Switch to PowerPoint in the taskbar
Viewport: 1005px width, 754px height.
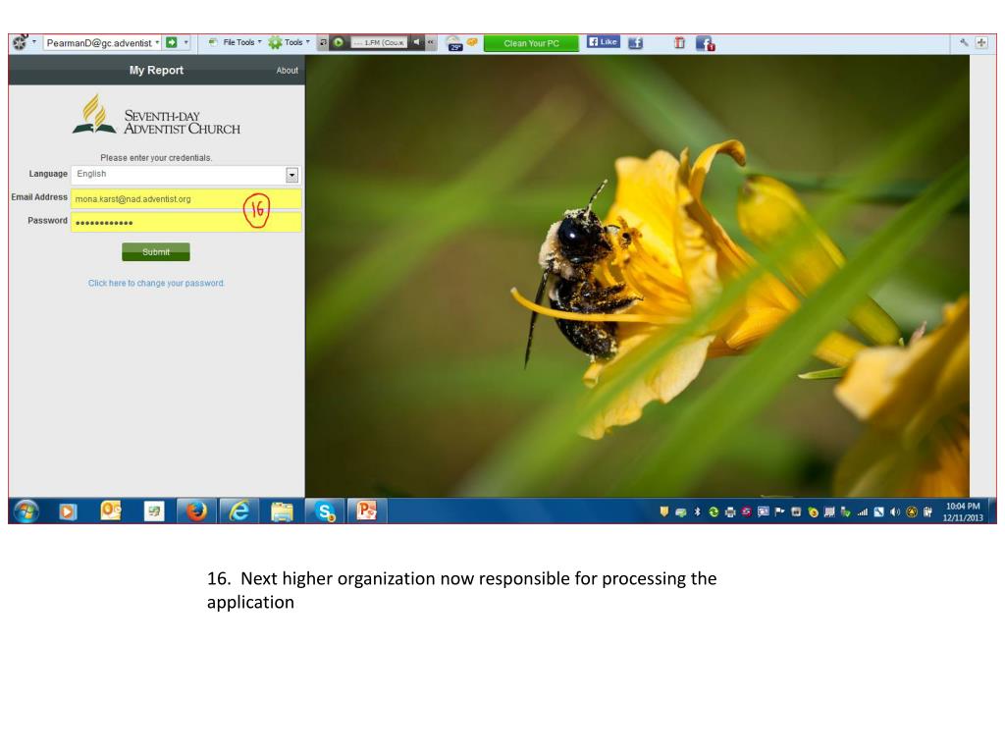click(366, 511)
